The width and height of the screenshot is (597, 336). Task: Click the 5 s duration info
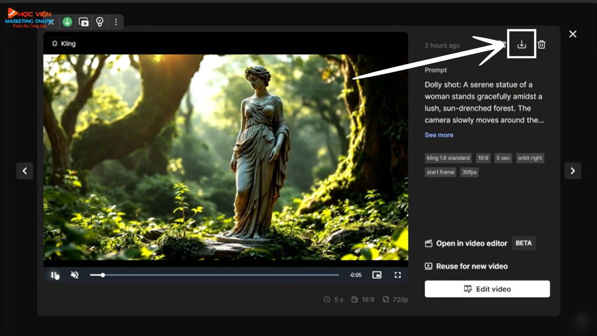pyautogui.click(x=333, y=300)
